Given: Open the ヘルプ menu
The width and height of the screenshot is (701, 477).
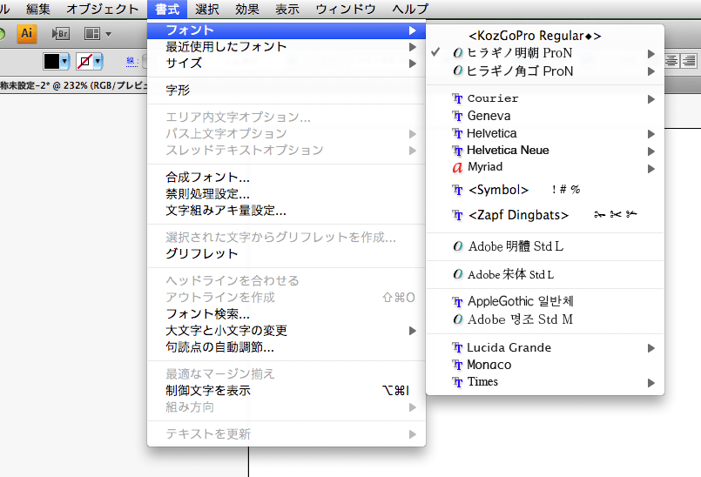Looking at the screenshot, I should pos(410,9).
